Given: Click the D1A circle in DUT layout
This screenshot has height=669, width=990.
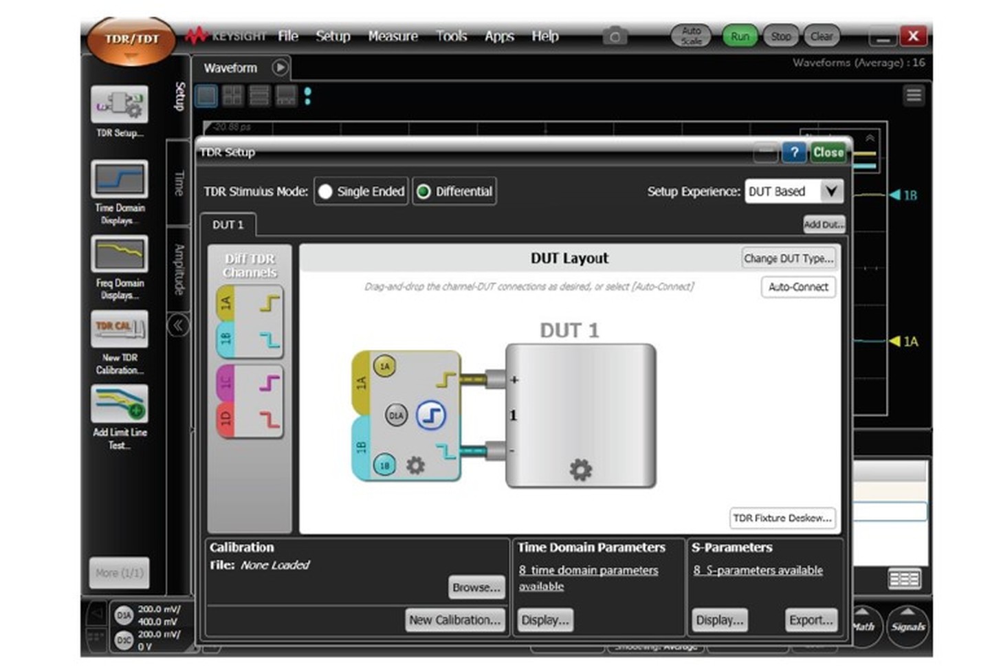Looking at the screenshot, I should point(396,415).
